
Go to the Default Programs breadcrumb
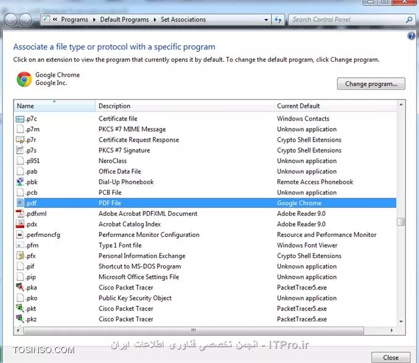click(124, 20)
